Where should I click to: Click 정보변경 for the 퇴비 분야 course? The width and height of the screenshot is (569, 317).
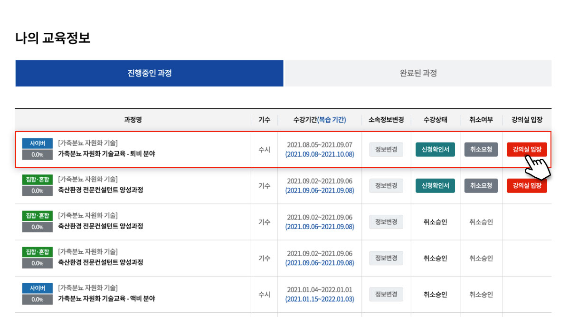coord(386,149)
